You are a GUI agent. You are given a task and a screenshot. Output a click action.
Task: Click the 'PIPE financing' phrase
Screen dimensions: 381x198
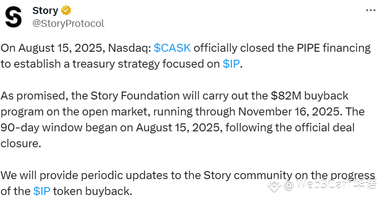coord(334,48)
